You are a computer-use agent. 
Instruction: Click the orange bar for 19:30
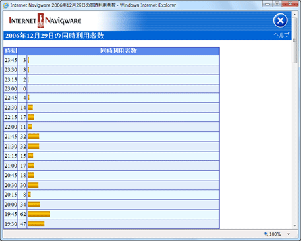[x=36, y=224]
